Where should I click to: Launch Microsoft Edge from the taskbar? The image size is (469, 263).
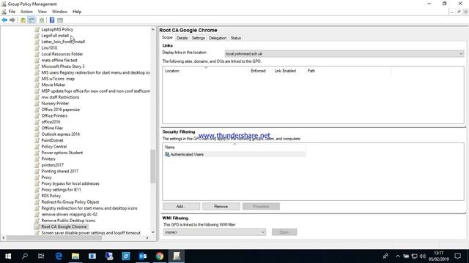59,256
